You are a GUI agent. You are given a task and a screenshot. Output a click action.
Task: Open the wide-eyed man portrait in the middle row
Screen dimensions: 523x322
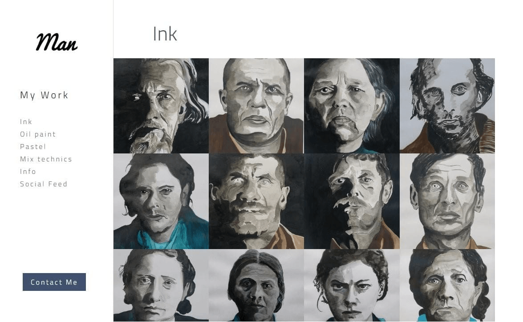447,201
